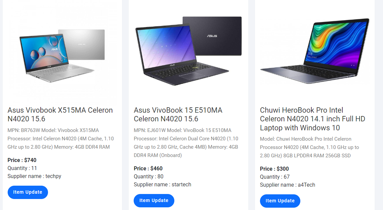The height and width of the screenshot is (210, 383).
Task: Update the Chuwi HeroBook Pro item
Action: click(x=280, y=201)
